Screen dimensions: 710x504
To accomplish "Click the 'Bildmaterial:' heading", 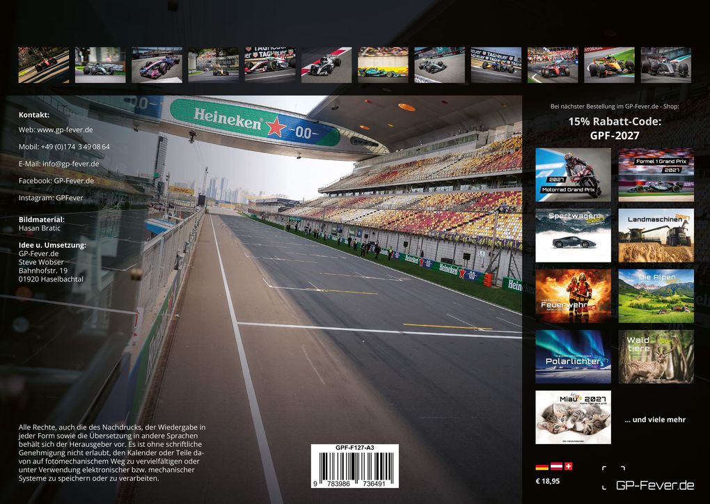I will point(42,219).
